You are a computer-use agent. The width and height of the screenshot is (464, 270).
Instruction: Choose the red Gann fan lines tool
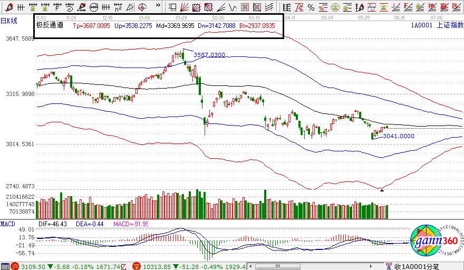tap(185, 7)
